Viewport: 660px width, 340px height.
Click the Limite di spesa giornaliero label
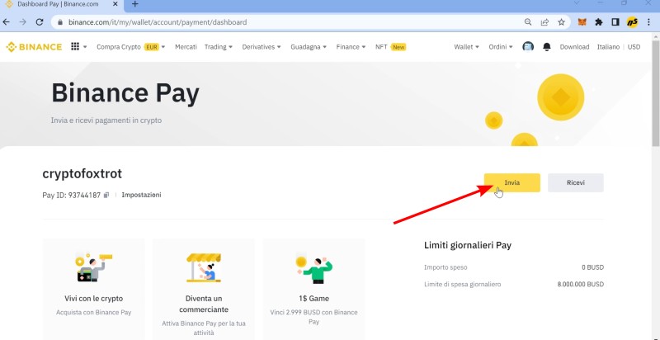[x=463, y=284]
